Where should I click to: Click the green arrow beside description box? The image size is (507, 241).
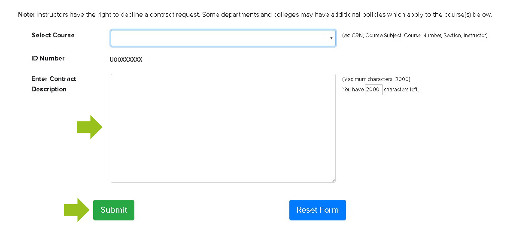(x=89, y=127)
